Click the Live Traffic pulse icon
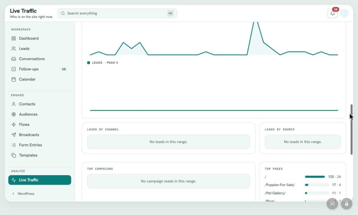Viewport: 358px width, 215px height. click(x=14, y=180)
